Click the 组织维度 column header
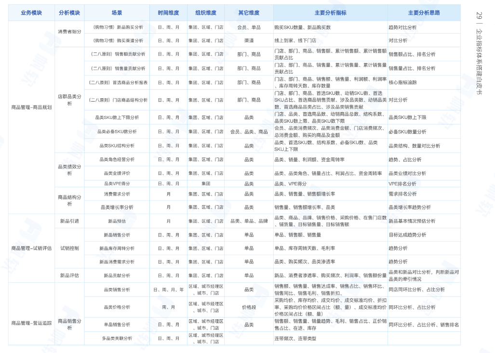 pos(206,13)
